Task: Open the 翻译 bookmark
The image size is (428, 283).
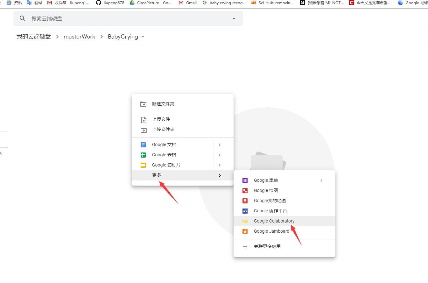Action: coord(34,3)
